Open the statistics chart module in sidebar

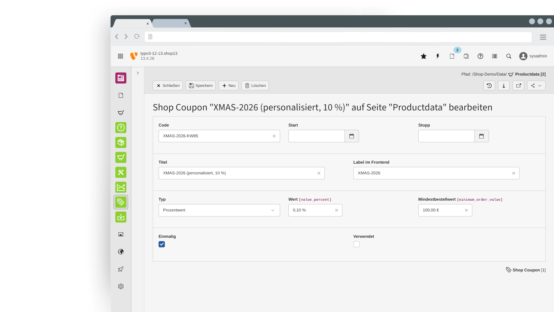pyautogui.click(x=121, y=187)
